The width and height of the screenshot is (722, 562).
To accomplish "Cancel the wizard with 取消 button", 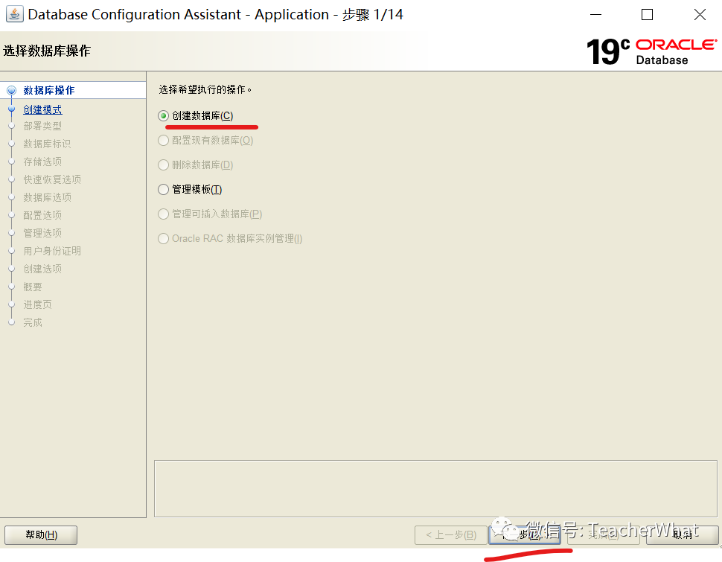I will (682, 534).
